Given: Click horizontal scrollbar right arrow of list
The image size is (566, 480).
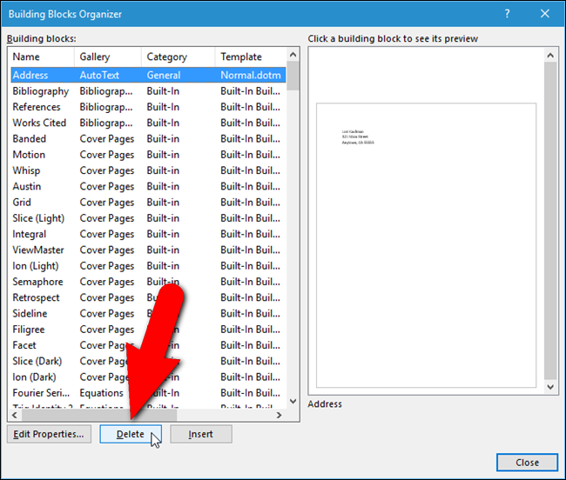Looking at the screenshot, I should (x=279, y=415).
